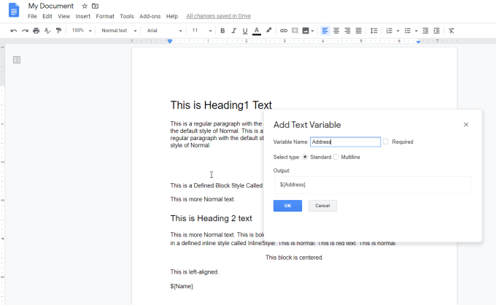Click All changes saved in Drive link
This screenshot has width=496, height=305.
218,16
